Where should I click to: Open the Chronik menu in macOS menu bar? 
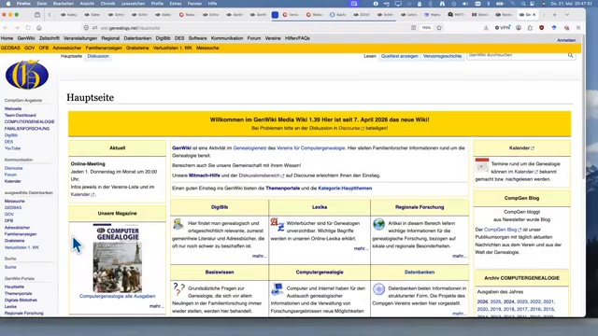107,4
